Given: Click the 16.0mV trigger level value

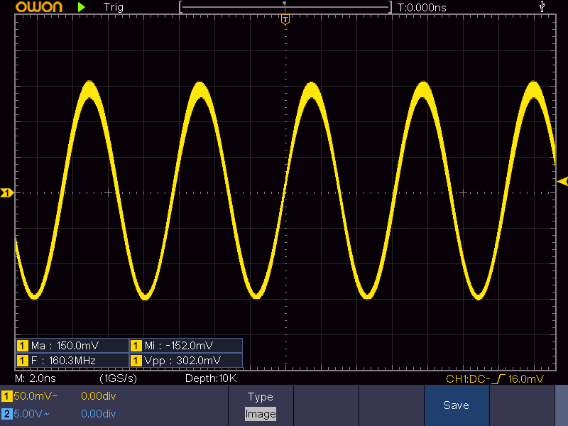Looking at the screenshot, I should point(526,379).
